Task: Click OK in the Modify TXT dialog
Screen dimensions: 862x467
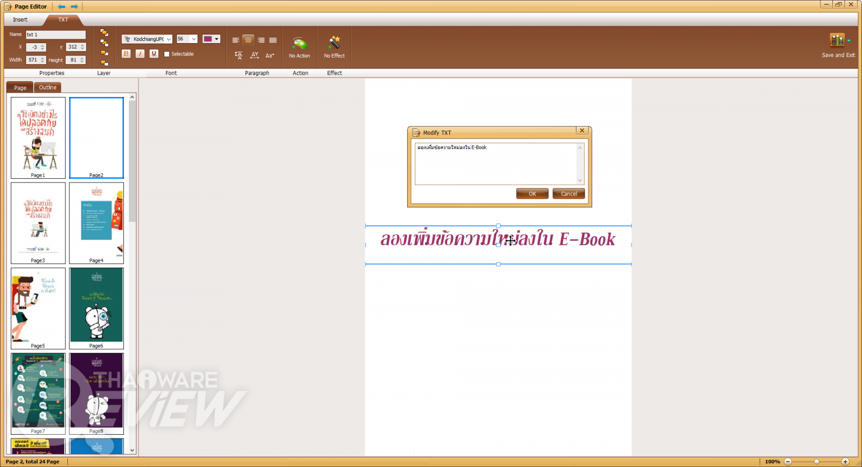Action: [x=532, y=194]
